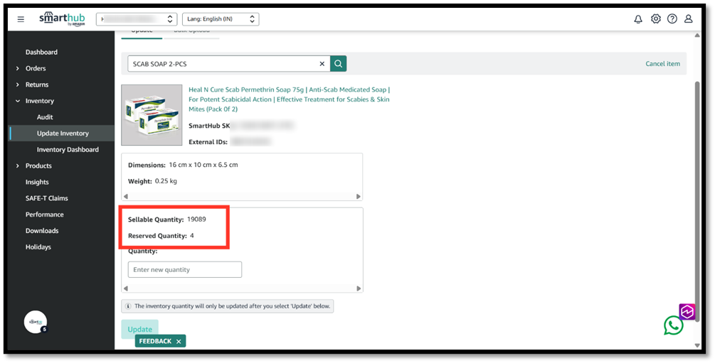Open the user account profile icon

(x=689, y=19)
